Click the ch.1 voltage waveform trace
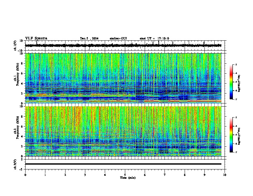This screenshot has height=196, width=253. [x=123, y=45]
